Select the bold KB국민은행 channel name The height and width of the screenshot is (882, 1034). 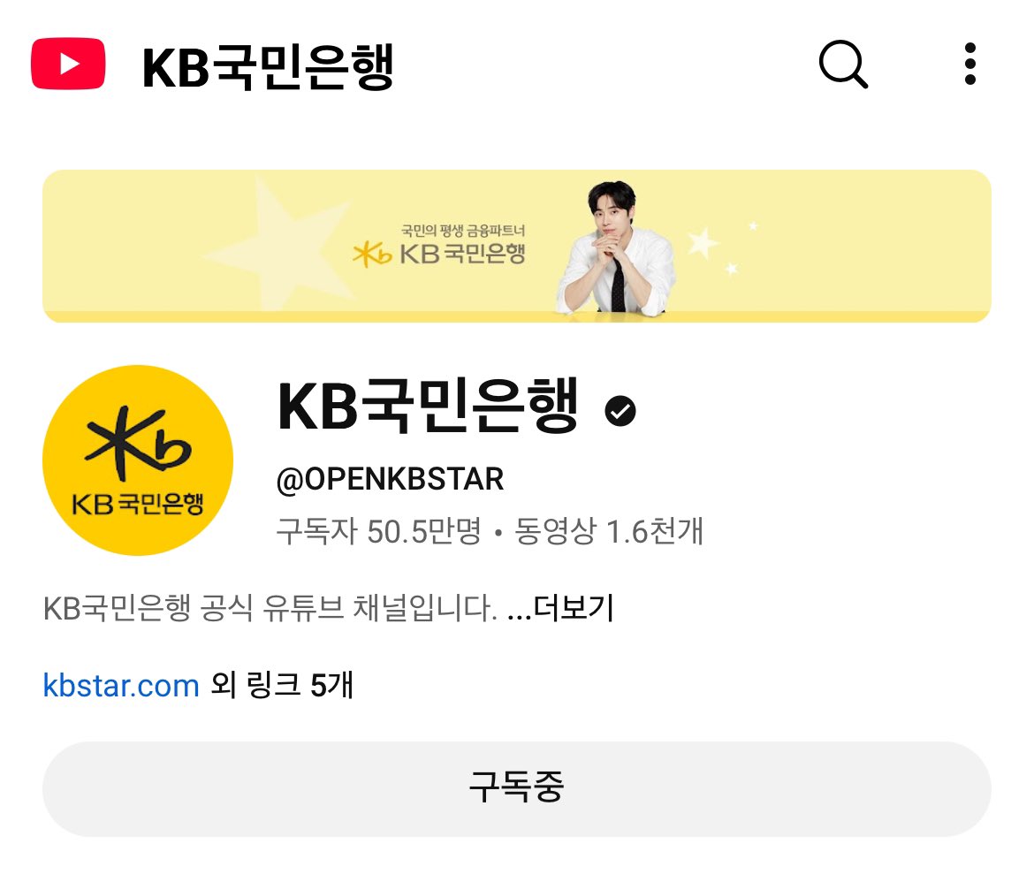tap(428, 407)
